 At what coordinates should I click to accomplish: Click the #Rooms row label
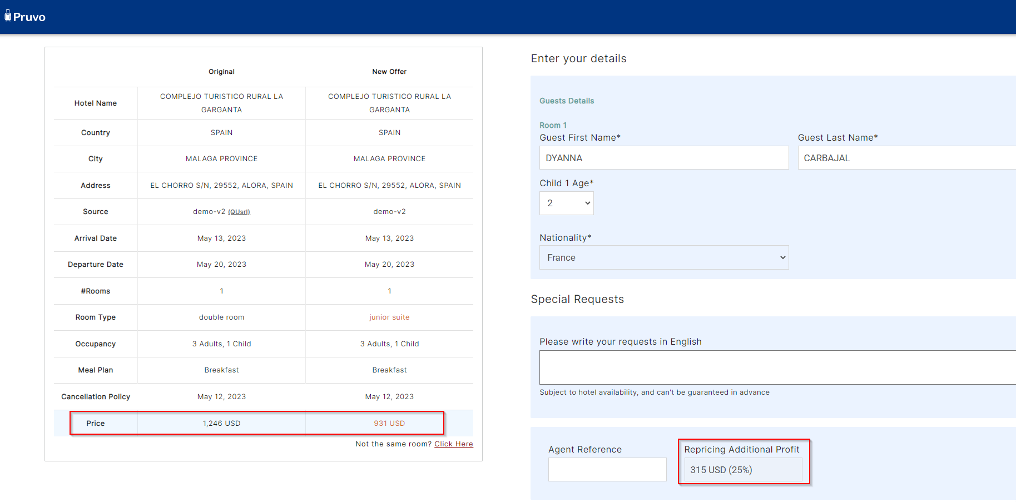pyautogui.click(x=96, y=291)
